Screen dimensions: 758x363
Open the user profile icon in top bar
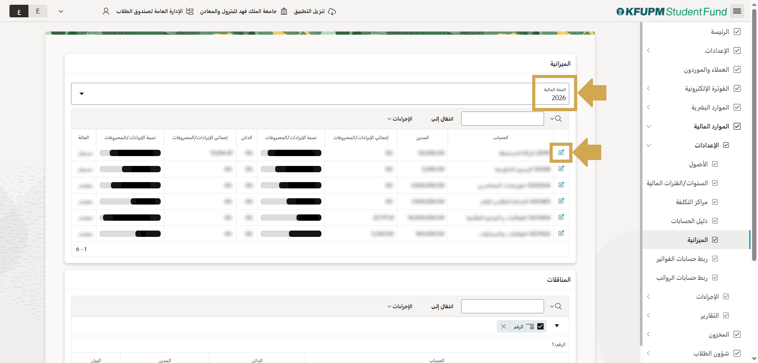coord(106,11)
